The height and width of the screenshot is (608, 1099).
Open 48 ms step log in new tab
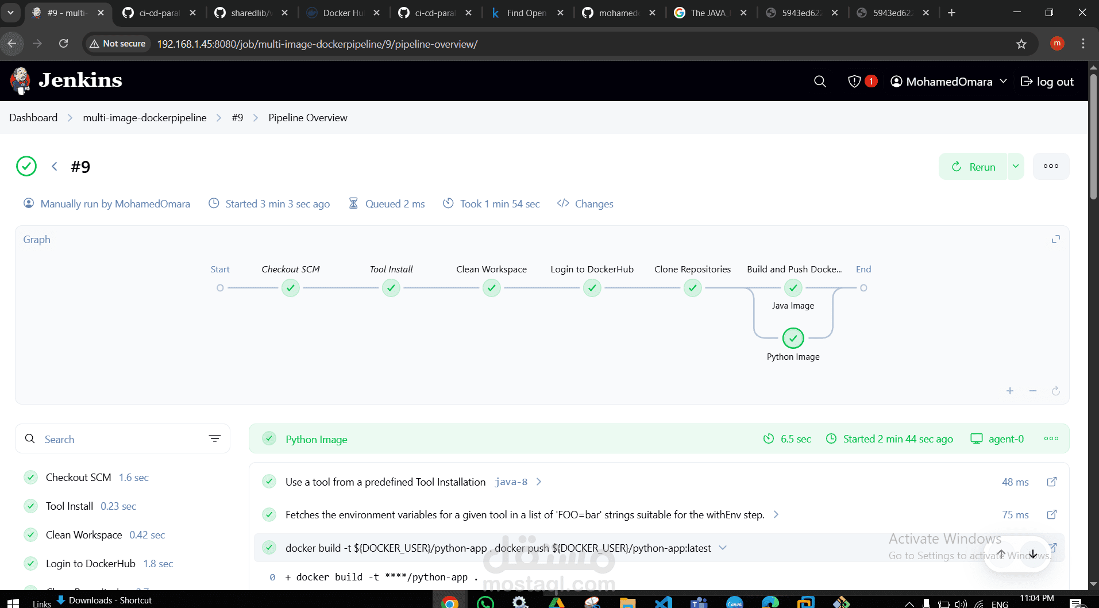click(1052, 482)
